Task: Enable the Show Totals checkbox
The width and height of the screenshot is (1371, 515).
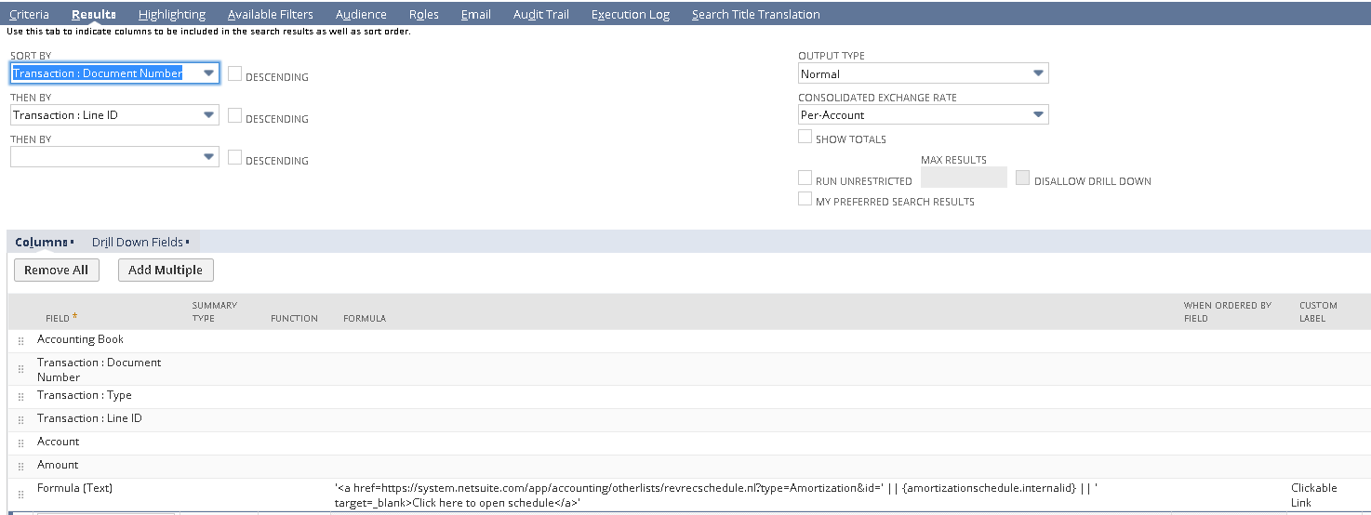Action: (805, 138)
